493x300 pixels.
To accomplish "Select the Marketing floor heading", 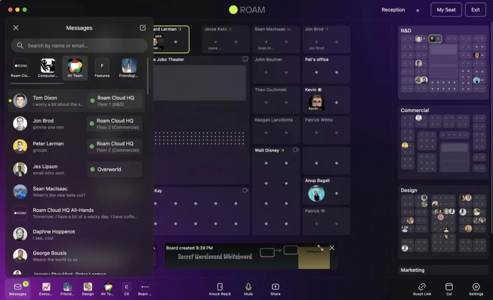I will point(412,270).
